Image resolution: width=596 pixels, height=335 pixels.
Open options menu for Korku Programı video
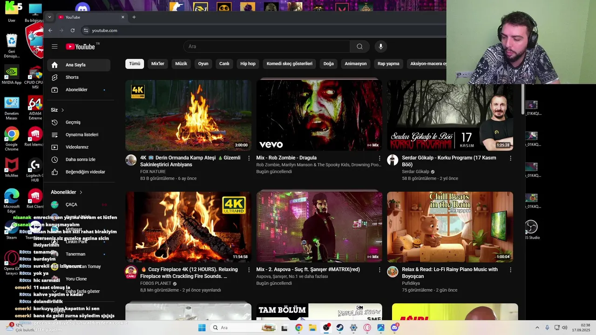tap(510, 158)
